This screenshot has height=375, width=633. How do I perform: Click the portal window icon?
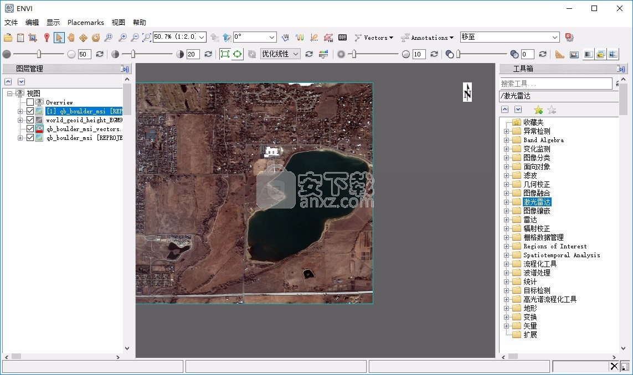point(574,54)
